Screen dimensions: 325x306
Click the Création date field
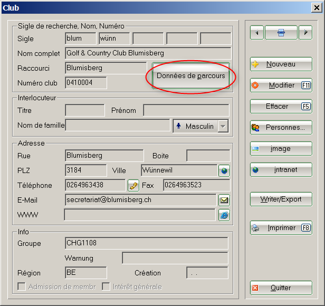pos(207,273)
